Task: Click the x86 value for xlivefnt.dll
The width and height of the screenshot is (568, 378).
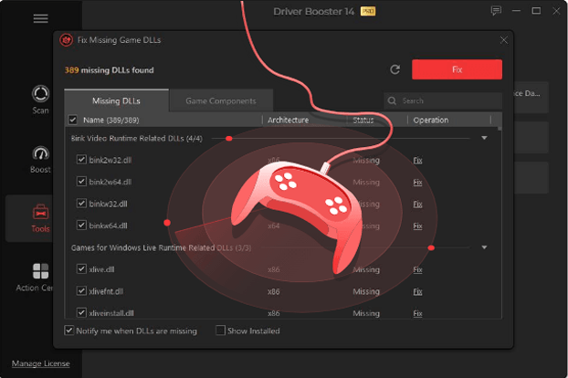Action: pyautogui.click(x=273, y=291)
